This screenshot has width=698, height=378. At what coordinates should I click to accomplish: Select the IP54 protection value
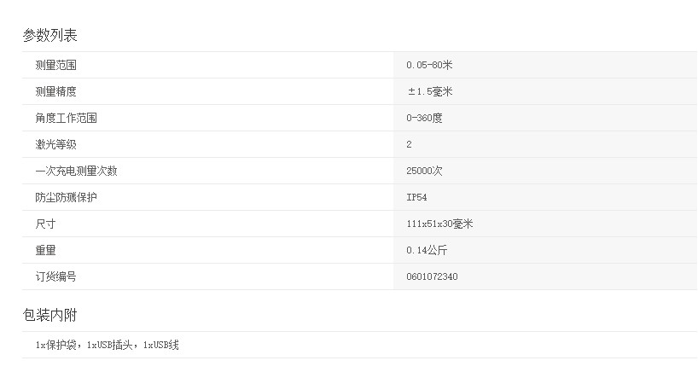click(417, 198)
